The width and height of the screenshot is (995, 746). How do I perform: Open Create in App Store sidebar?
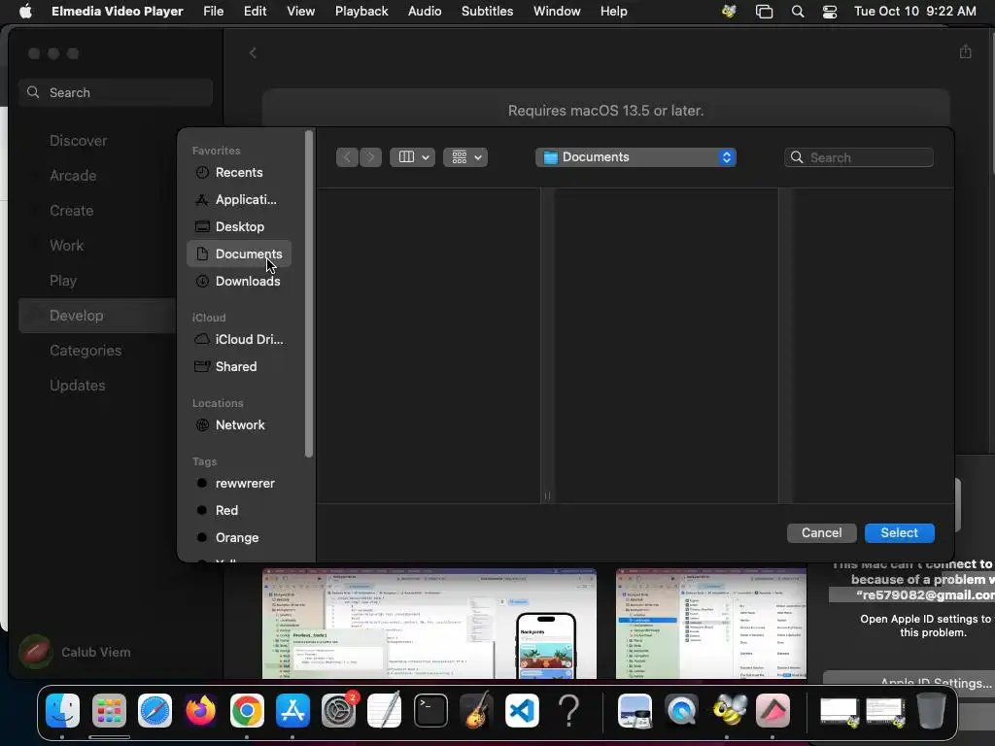pyautogui.click(x=71, y=211)
